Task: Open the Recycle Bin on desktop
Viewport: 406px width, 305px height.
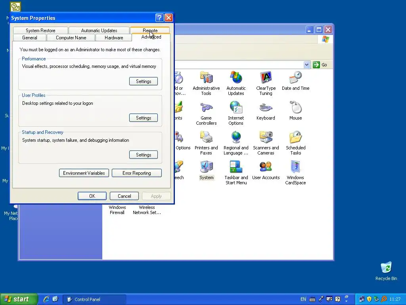Action: tap(386, 271)
